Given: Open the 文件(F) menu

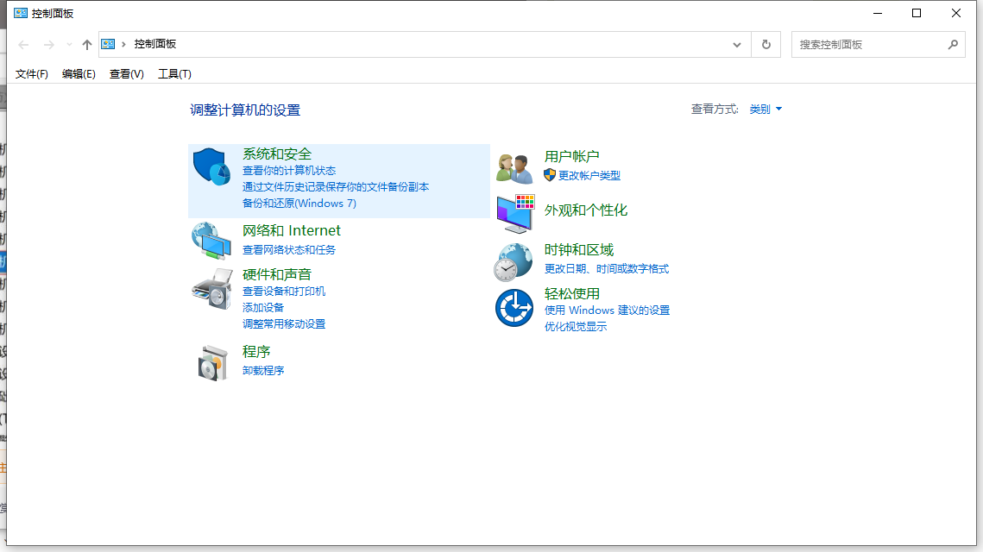Looking at the screenshot, I should pyautogui.click(x=31, y=74).
